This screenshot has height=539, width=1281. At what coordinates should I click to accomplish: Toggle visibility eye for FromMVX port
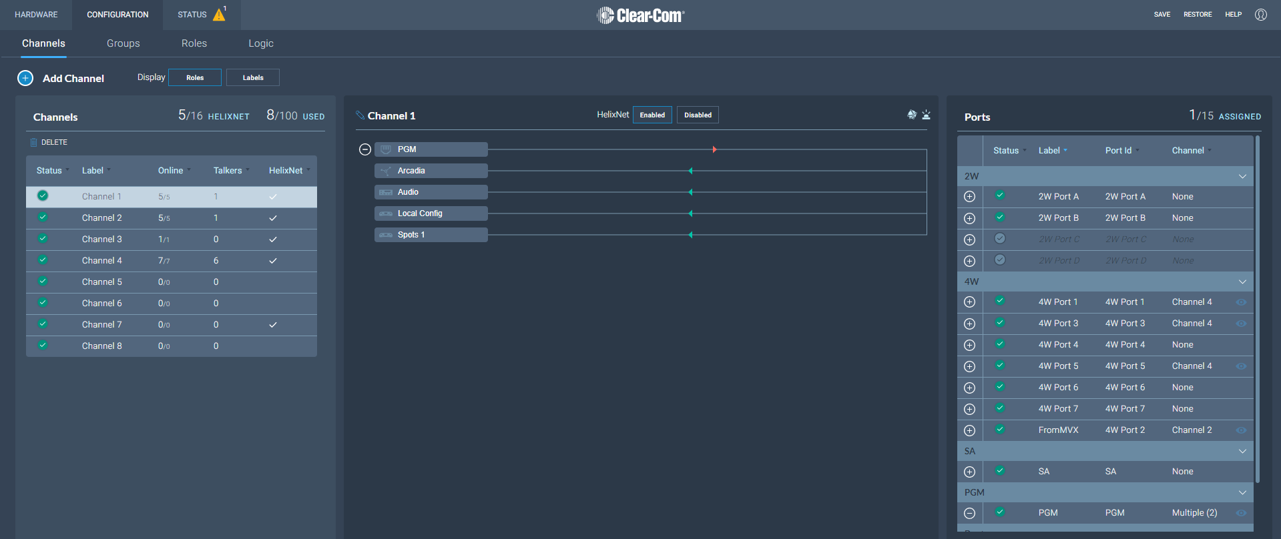tap(1241, 430)
